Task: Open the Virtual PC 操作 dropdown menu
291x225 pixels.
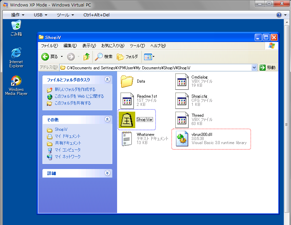Action: pyautogui.click(x=17, y=15)
